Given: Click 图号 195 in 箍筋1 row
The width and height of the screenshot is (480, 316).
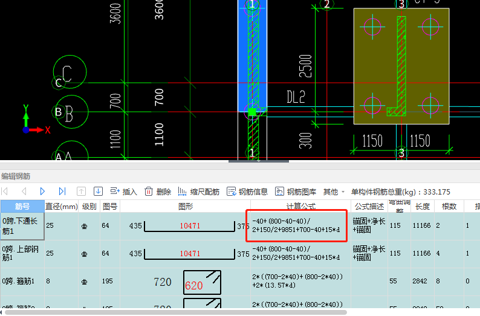Looking at the screenshot, I should (x=108, y=281).
